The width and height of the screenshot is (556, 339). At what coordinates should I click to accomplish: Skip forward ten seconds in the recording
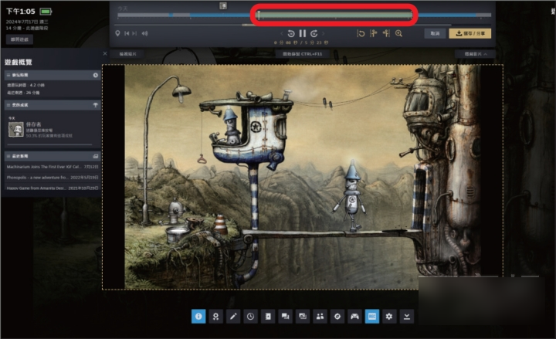(x=314, y=34)
